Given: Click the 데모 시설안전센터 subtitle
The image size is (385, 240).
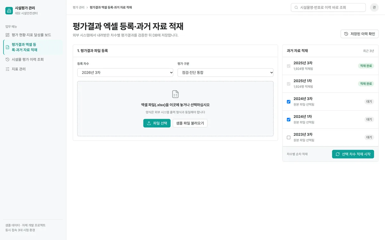Looking at the screenshot, I should 26,13.
